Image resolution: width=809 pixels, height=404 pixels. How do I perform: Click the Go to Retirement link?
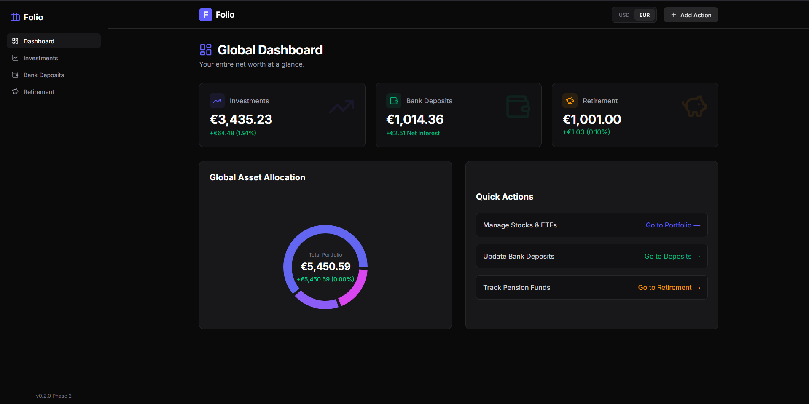(x=669, y=287)
